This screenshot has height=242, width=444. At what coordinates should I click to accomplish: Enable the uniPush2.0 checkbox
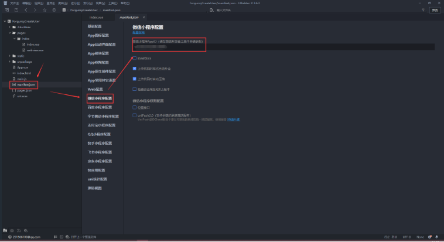[135, 115]
